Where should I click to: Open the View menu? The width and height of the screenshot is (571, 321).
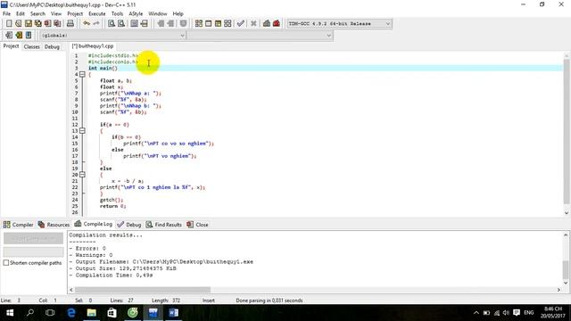click(56, 14)
